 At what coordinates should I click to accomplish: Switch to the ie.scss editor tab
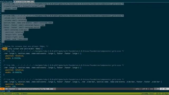coord(6,2)
